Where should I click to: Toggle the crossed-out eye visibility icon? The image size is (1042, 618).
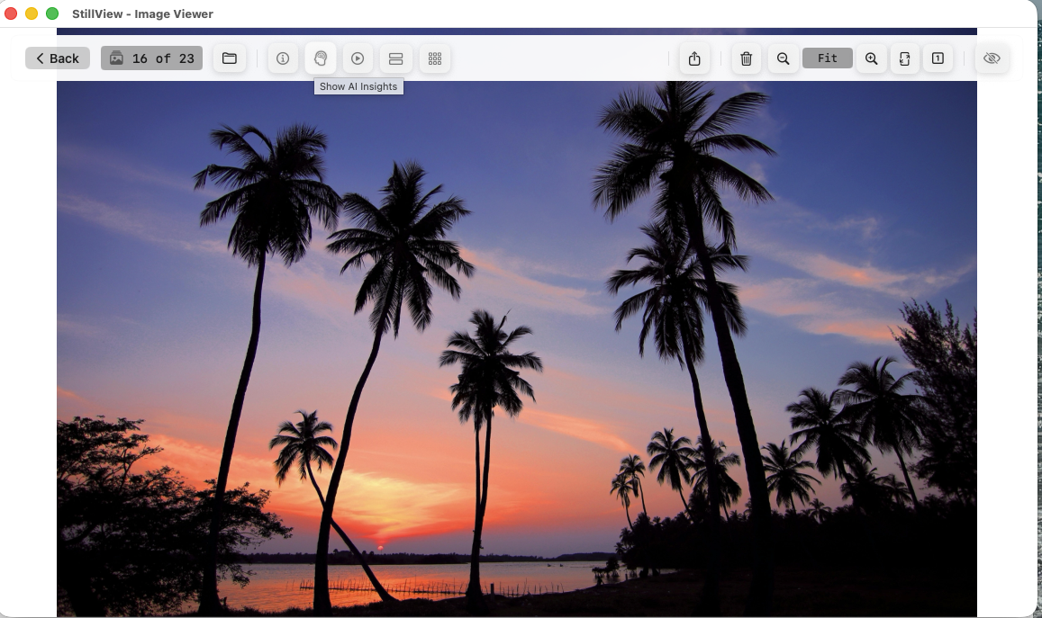tap(992, 58)
